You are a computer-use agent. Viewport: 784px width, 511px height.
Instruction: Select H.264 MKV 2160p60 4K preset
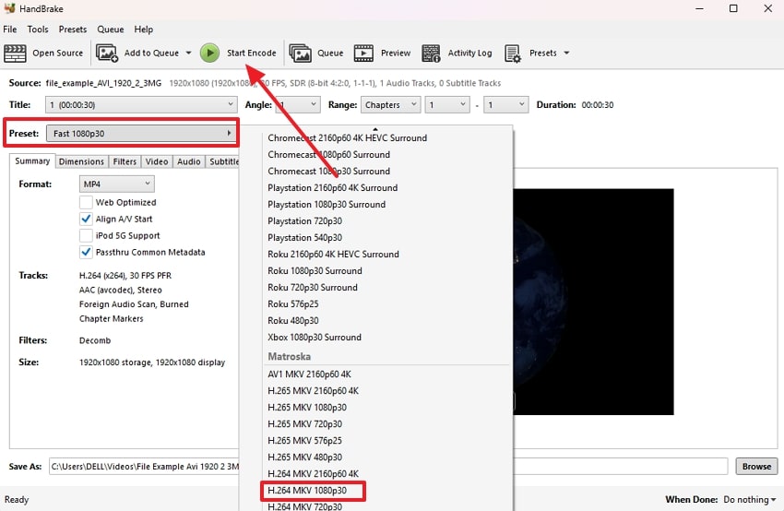[313, 473]
